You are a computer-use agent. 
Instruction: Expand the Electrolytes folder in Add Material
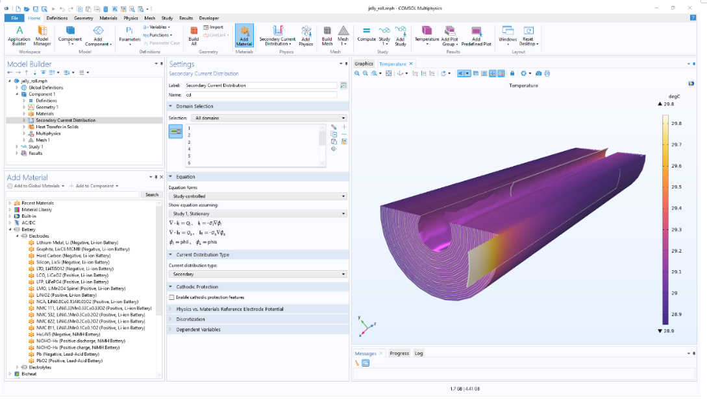pos(18,367)
